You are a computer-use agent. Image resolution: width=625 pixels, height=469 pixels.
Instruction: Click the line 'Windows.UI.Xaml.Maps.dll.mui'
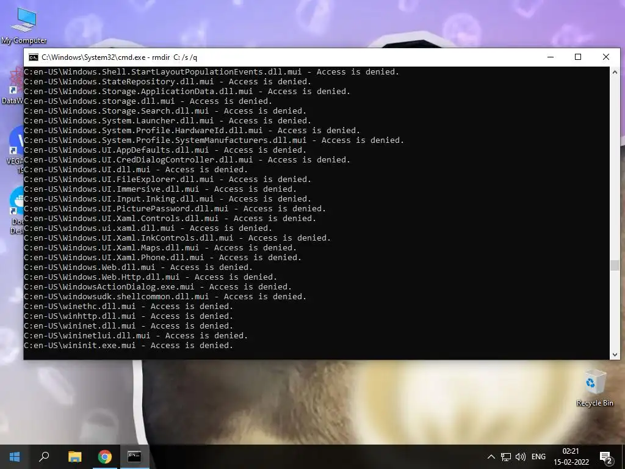click(161, 248)
